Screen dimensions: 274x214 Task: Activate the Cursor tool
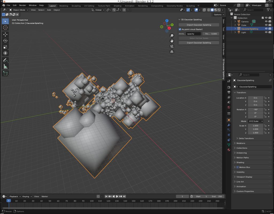click(5, 28)
